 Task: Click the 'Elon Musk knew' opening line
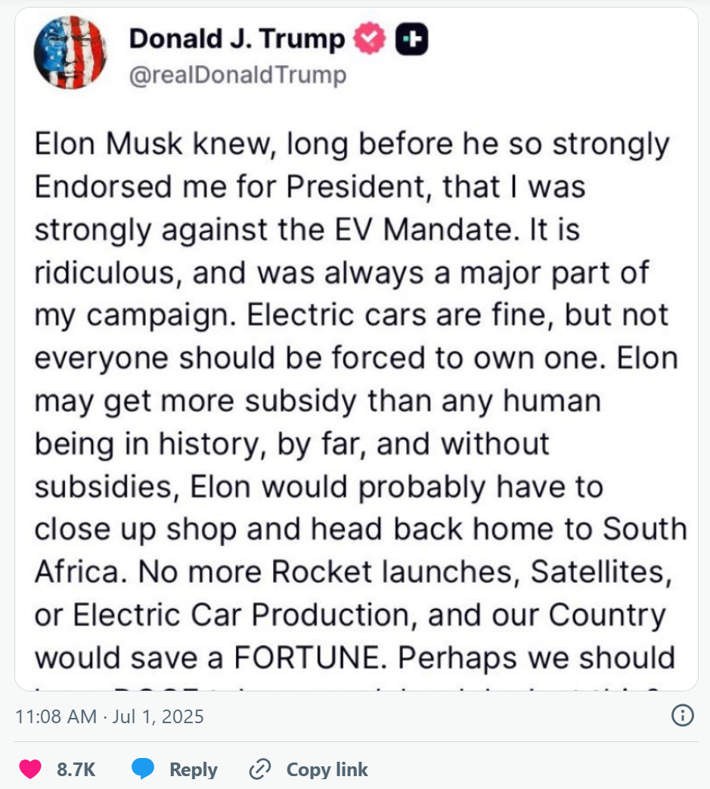click(x=352, y=144)
